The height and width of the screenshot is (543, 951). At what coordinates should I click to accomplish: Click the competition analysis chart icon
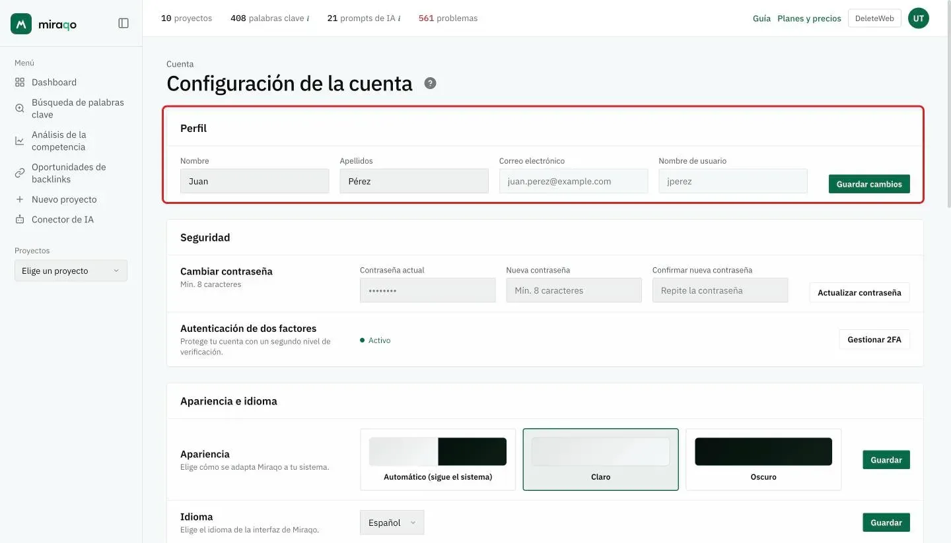20,141
